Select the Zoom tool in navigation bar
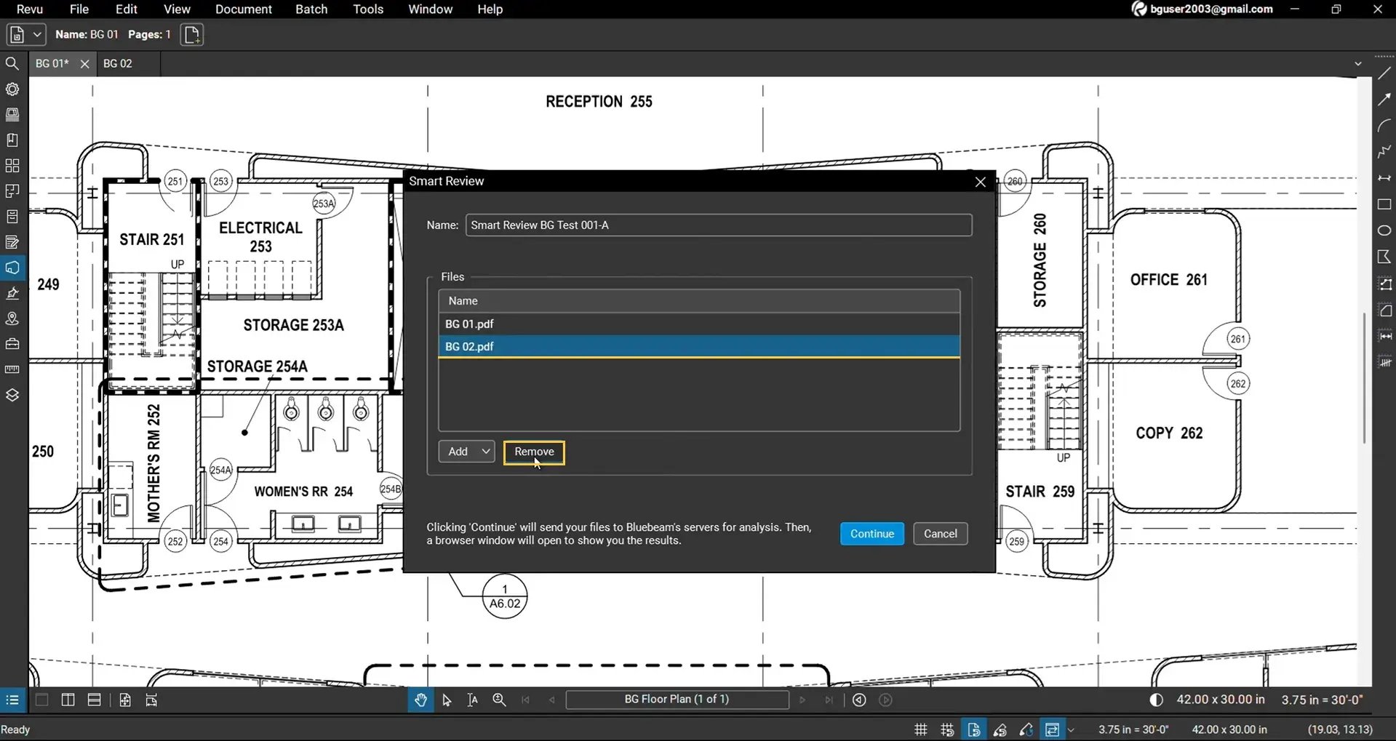The image size is (1396, 741). 499,700
